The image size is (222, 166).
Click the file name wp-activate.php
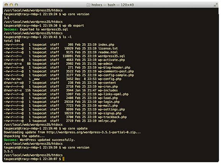[111, 60]
